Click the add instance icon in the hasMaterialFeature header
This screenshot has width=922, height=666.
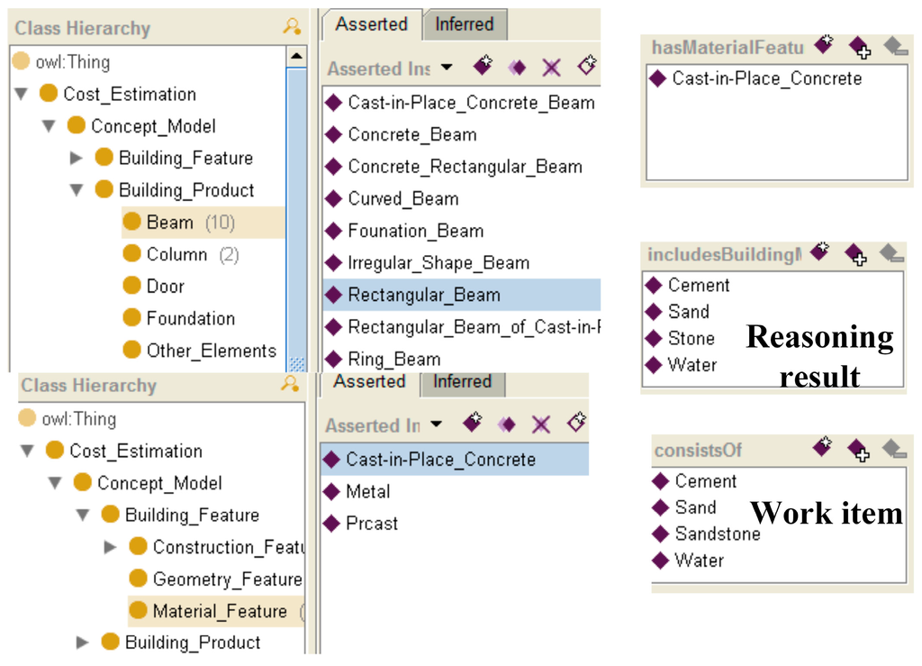pyautogui.click(x=858, y=47)
